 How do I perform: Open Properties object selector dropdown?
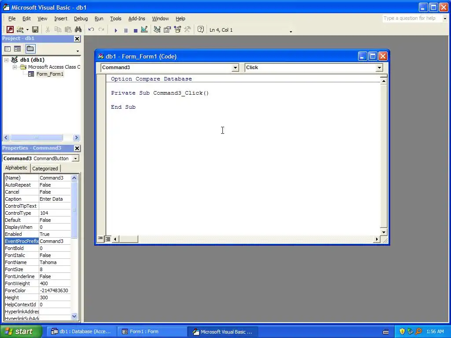point(75,158)
